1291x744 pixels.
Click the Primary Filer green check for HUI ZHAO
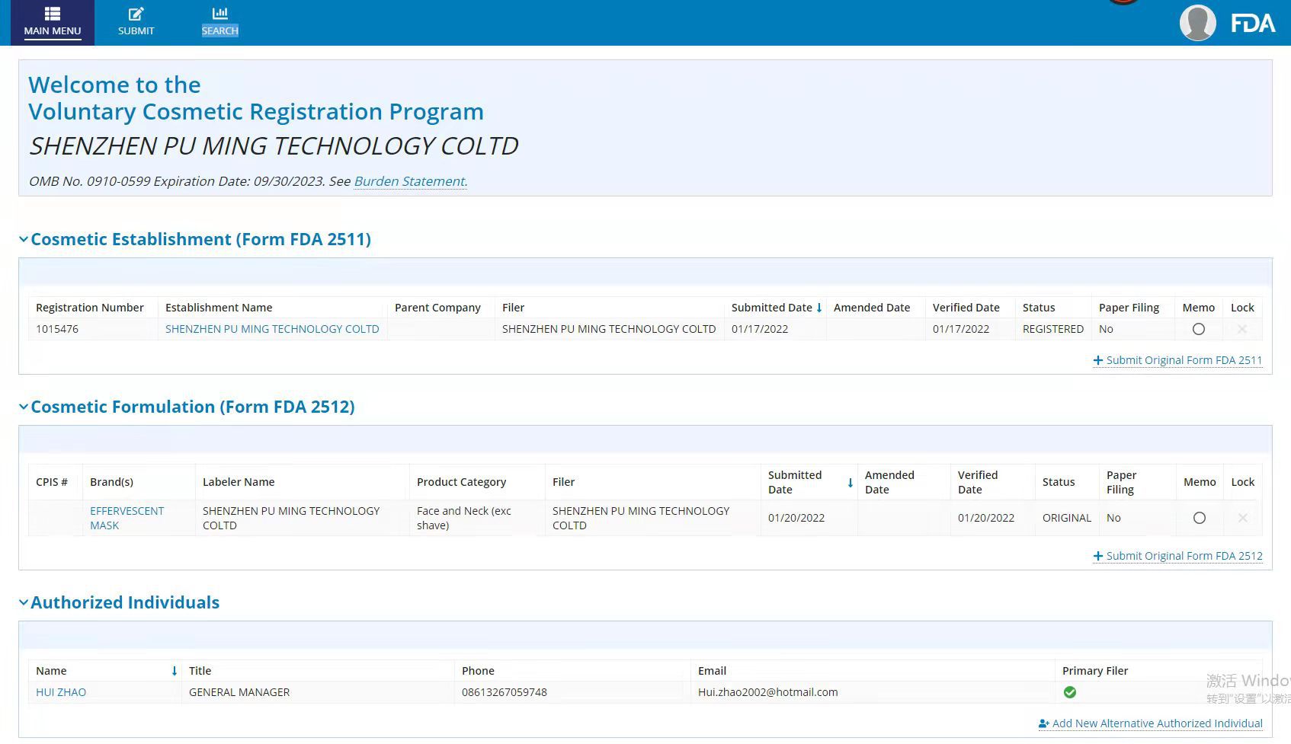click(1070, 692)
